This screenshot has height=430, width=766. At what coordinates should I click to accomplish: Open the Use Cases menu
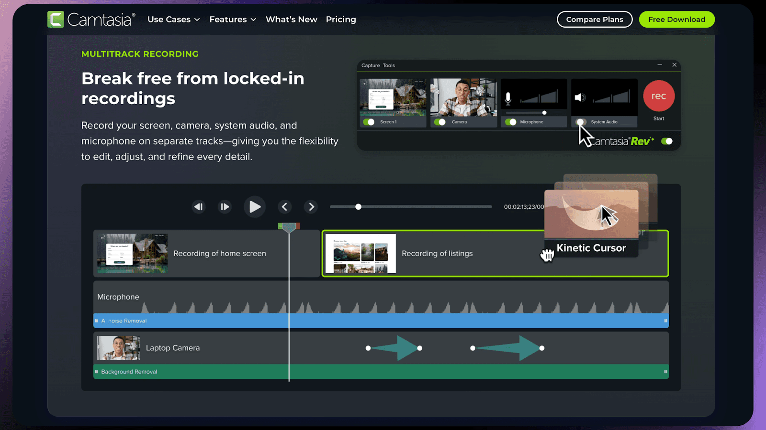coord(174,20)
